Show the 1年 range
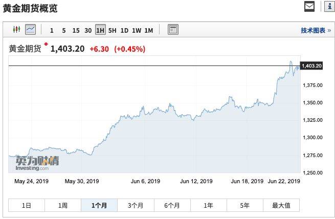Viewport: 335px width, 219px height. tap(208, 205)
